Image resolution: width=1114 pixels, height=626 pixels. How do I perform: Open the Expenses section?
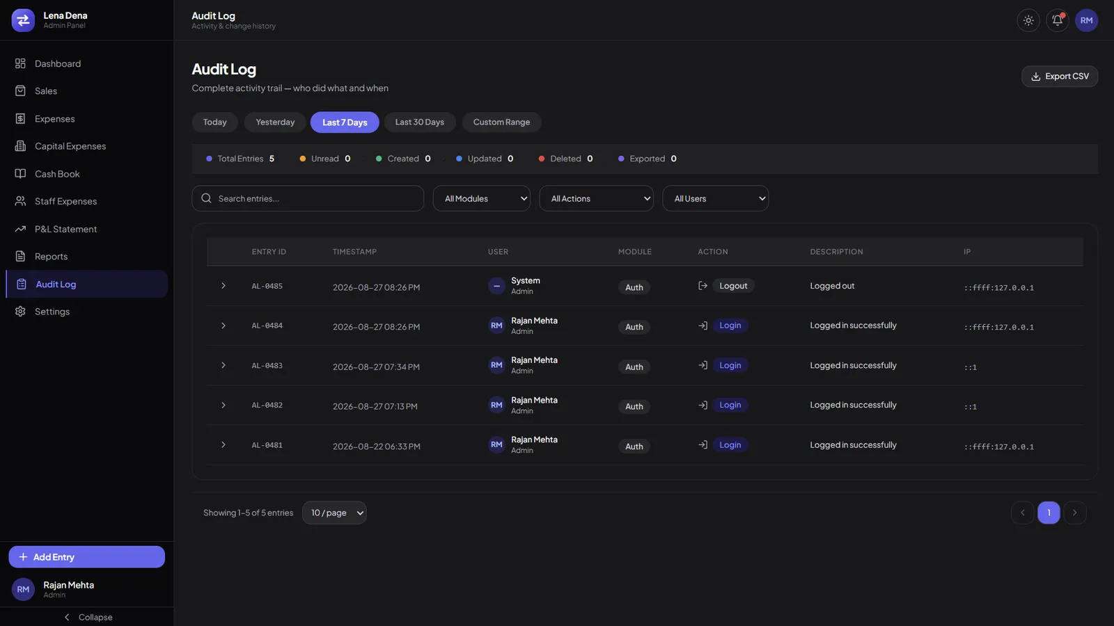86,119
